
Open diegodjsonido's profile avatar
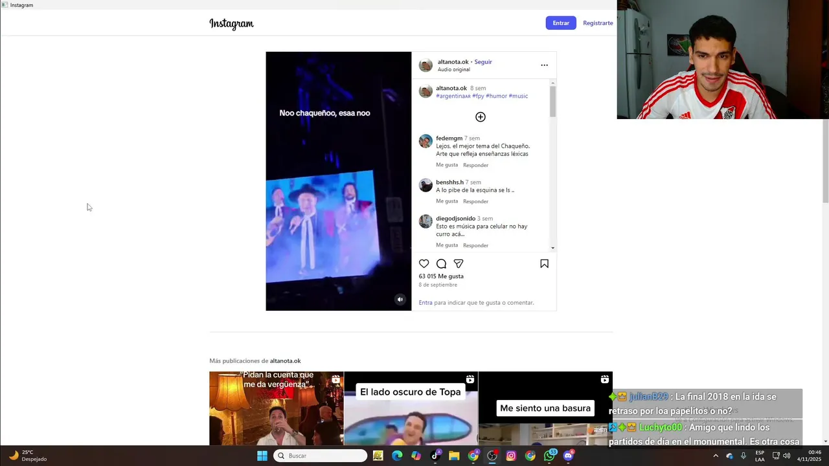pos(426,222)
